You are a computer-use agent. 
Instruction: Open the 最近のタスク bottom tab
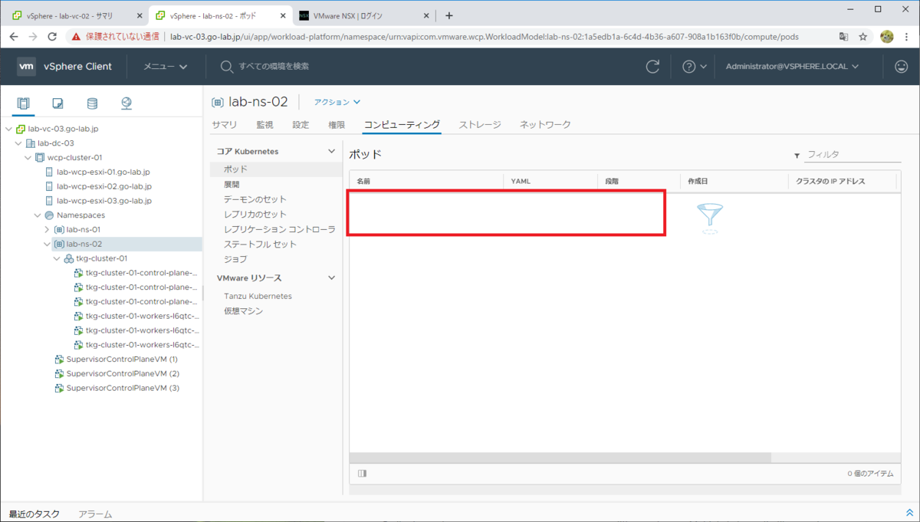[x=34, y=514]
